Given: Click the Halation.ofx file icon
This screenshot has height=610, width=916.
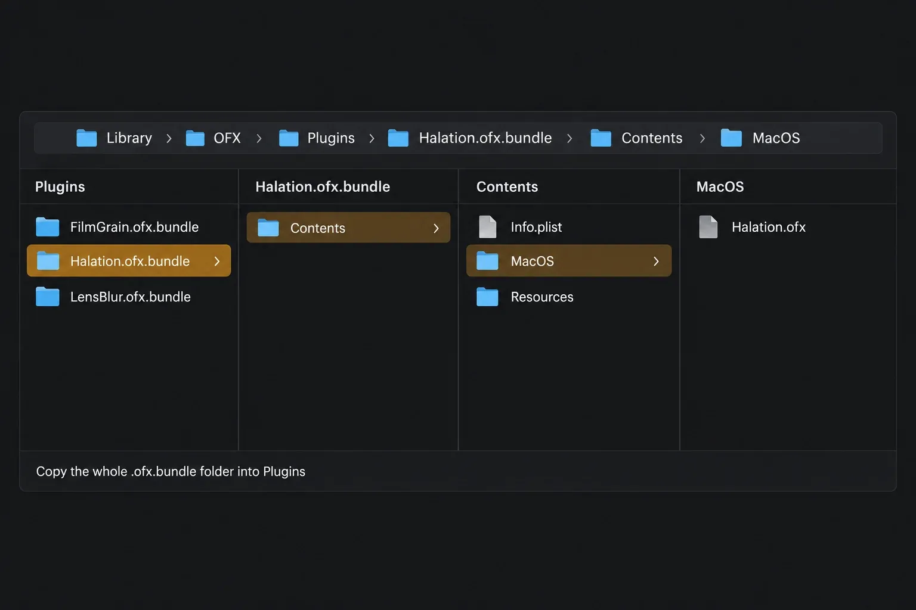Looking at the screenshot, I should [708, 227].
